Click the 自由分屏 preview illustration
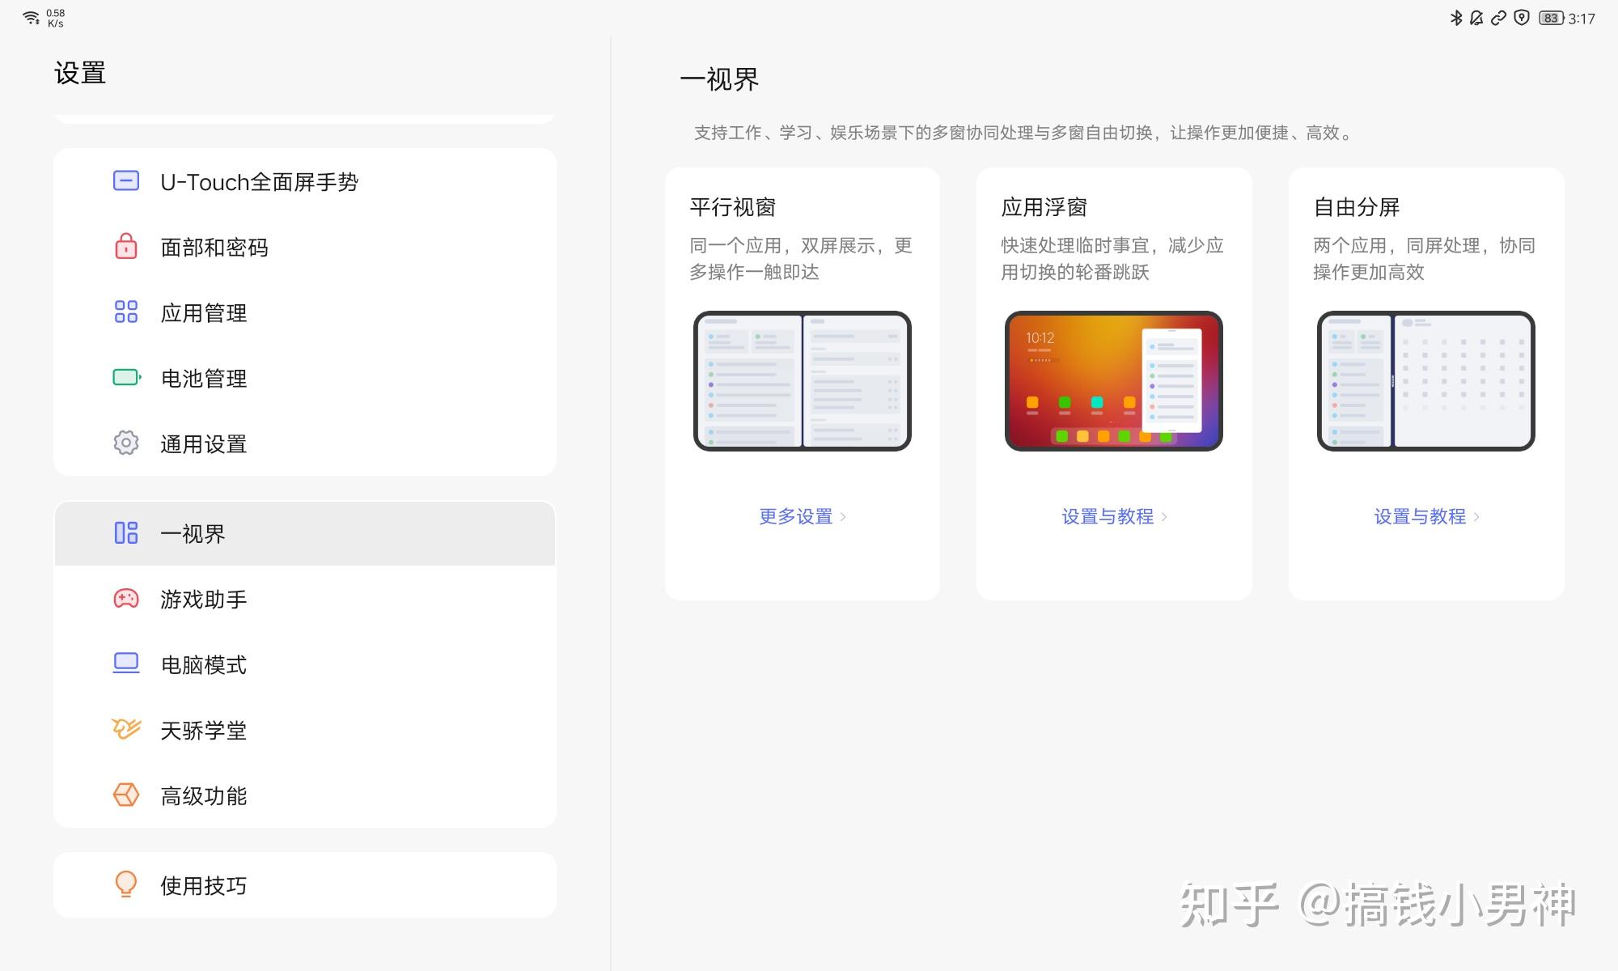Image resolution: width=1618 pixels, height=971 pixels. [1425, 380]
